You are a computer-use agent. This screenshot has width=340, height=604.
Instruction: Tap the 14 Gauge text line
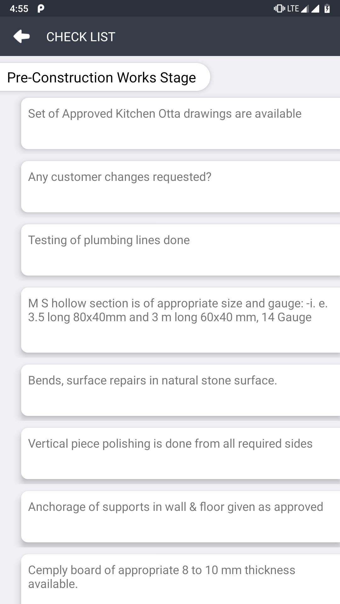tap(170, 317)
